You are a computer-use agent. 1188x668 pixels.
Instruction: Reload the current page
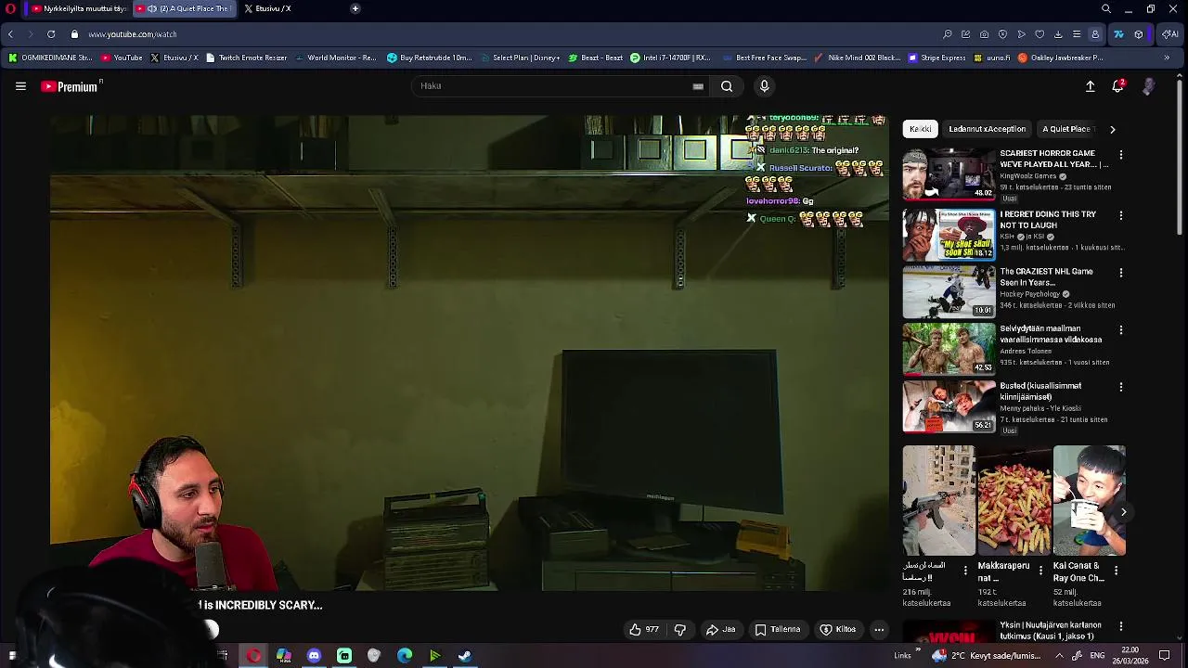coord(51,34)
